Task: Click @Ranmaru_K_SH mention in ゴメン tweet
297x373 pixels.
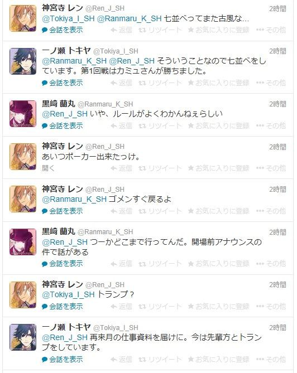Action: (x=74, y=199)
